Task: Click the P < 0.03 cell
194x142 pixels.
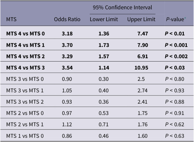Action: tap(175, 68)
